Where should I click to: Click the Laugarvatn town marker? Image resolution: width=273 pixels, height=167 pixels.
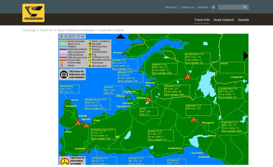(242, 79)
